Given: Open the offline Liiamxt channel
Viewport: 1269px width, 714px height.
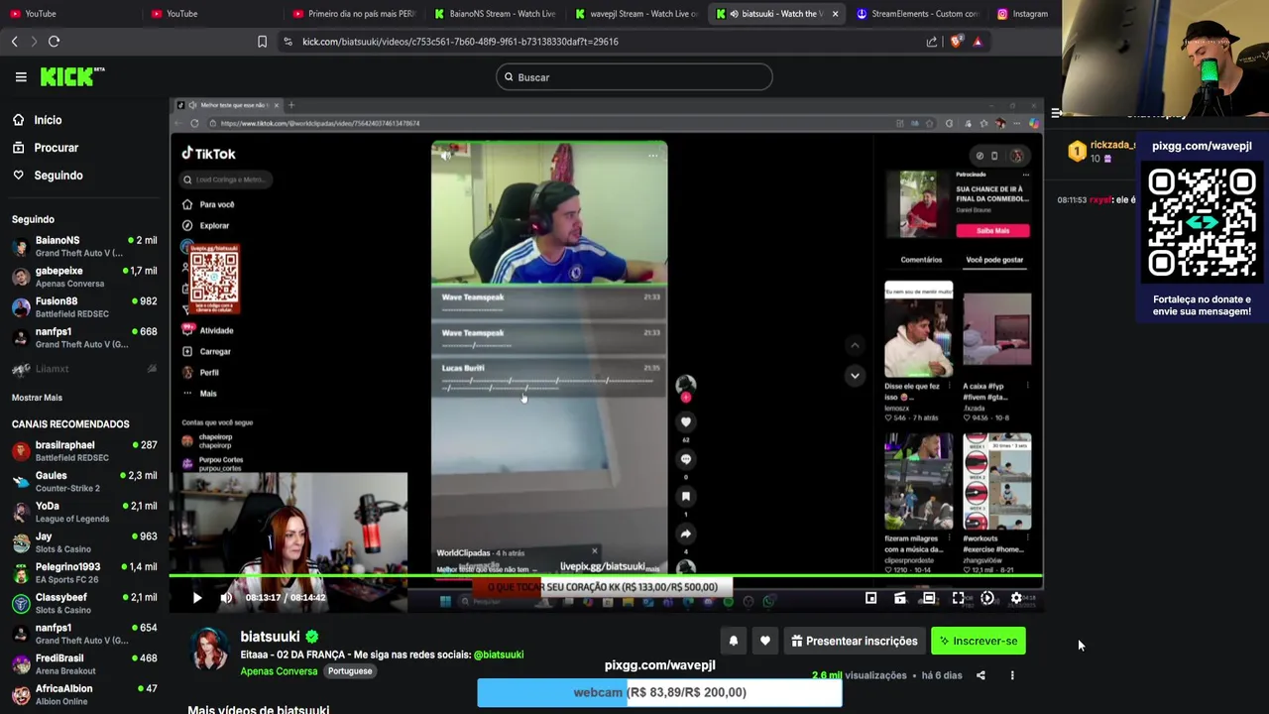Looking at the screenshot, I should point(84,369).
